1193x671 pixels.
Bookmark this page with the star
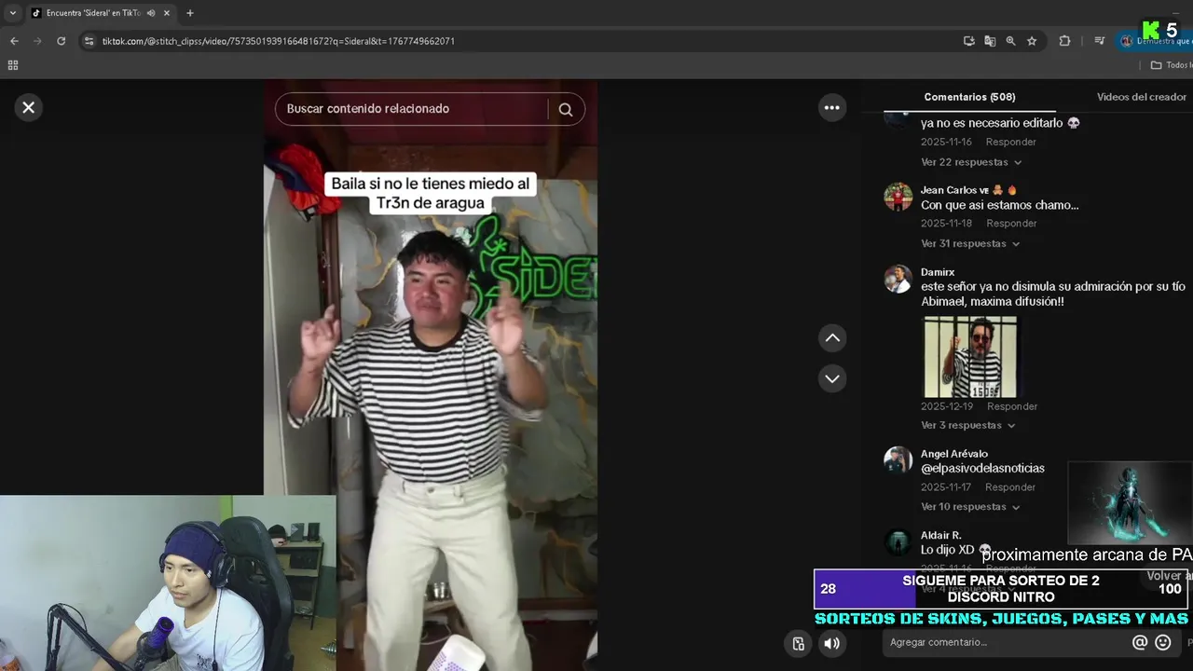click(x=1032, y=41)
